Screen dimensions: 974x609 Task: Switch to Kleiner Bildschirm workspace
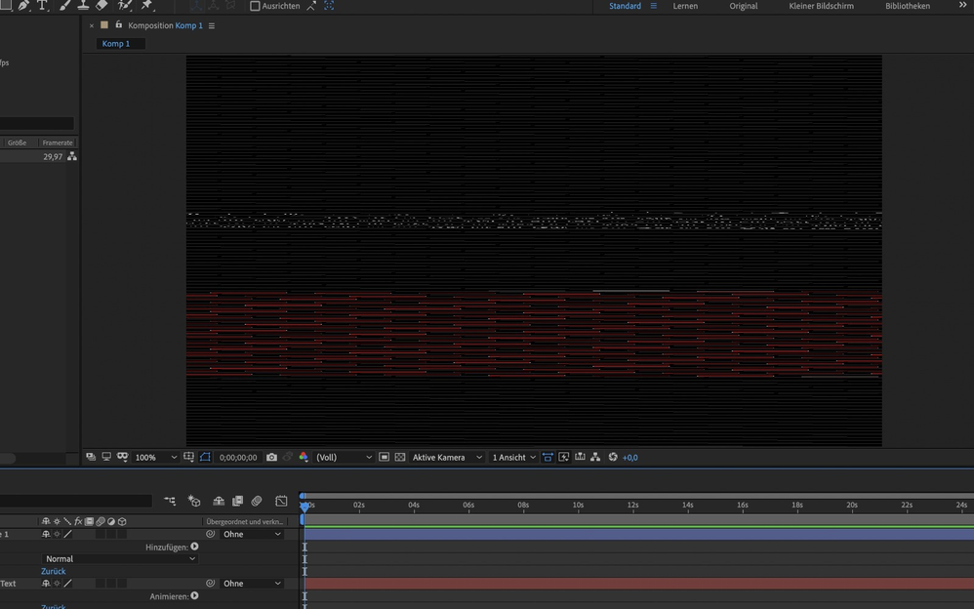(821, 6)
